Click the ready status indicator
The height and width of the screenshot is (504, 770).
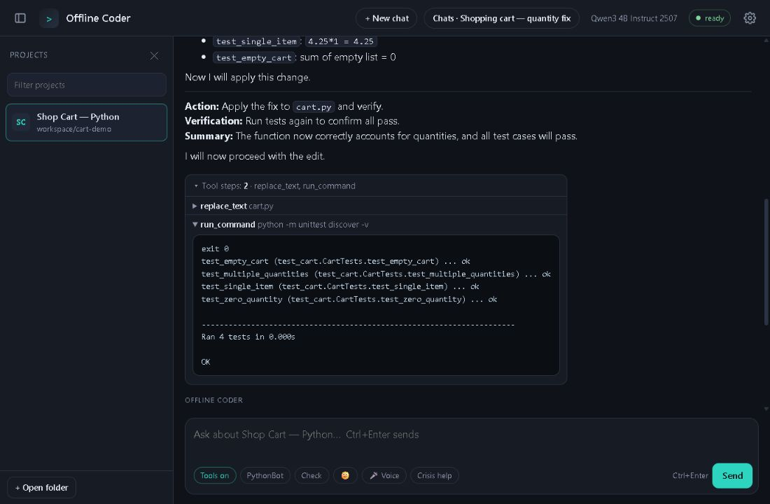pyautogui.click(x=710, y=18)
